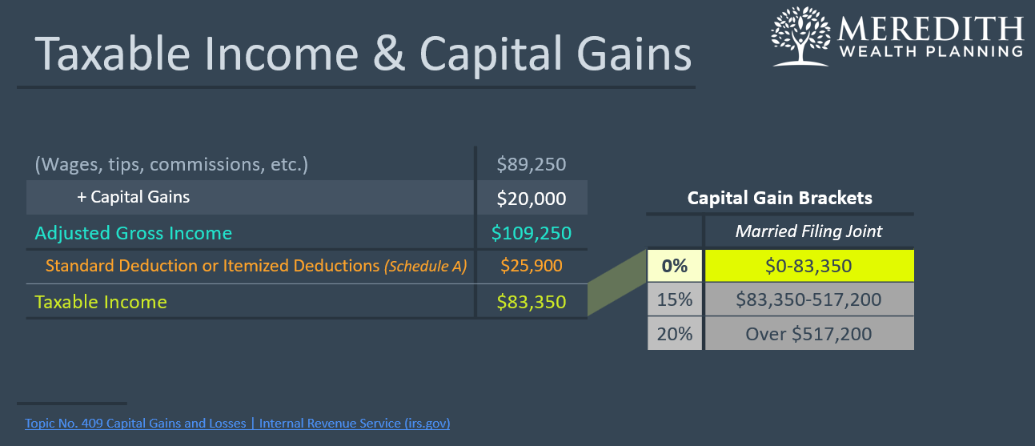This screenshot has width=1035, height=446.
Task: Click the $25,900 deduction amount
Action: coord(531,266)
